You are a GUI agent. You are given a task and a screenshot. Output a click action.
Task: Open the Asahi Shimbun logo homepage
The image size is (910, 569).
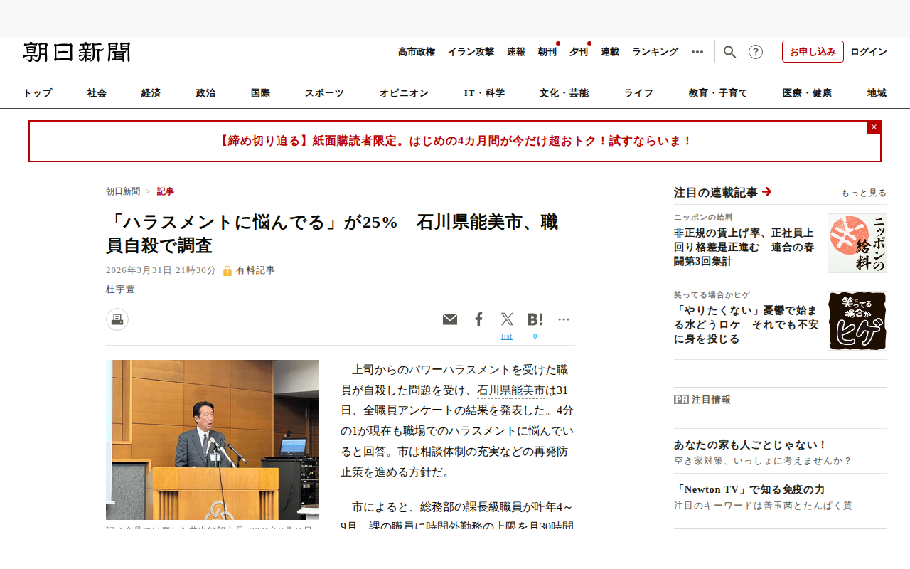click(x=77, y=52)
